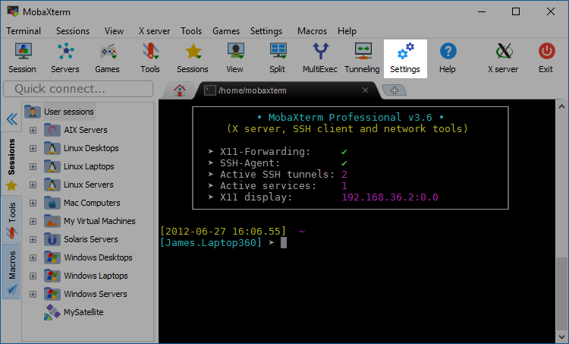Open the Games toolbar icon
The height and width of the screenshot is (344, 569).
pos(107,58)
